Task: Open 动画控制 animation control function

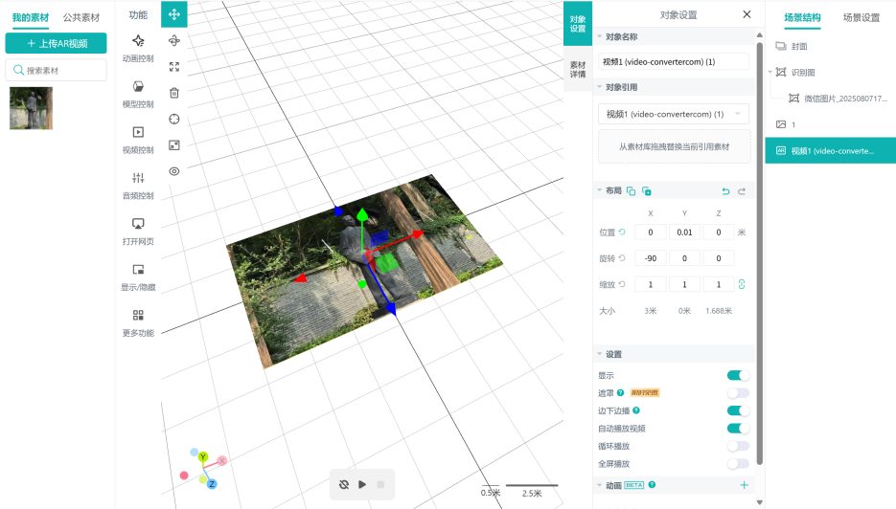Action: [138, 48]
